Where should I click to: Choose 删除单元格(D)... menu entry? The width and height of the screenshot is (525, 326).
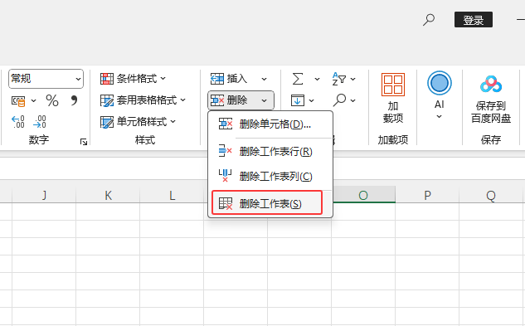pos(270,124)
